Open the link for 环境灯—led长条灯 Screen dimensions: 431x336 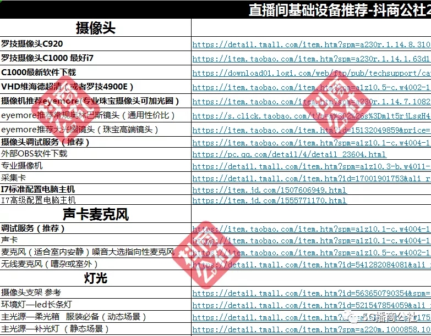[x=312, y=305]
